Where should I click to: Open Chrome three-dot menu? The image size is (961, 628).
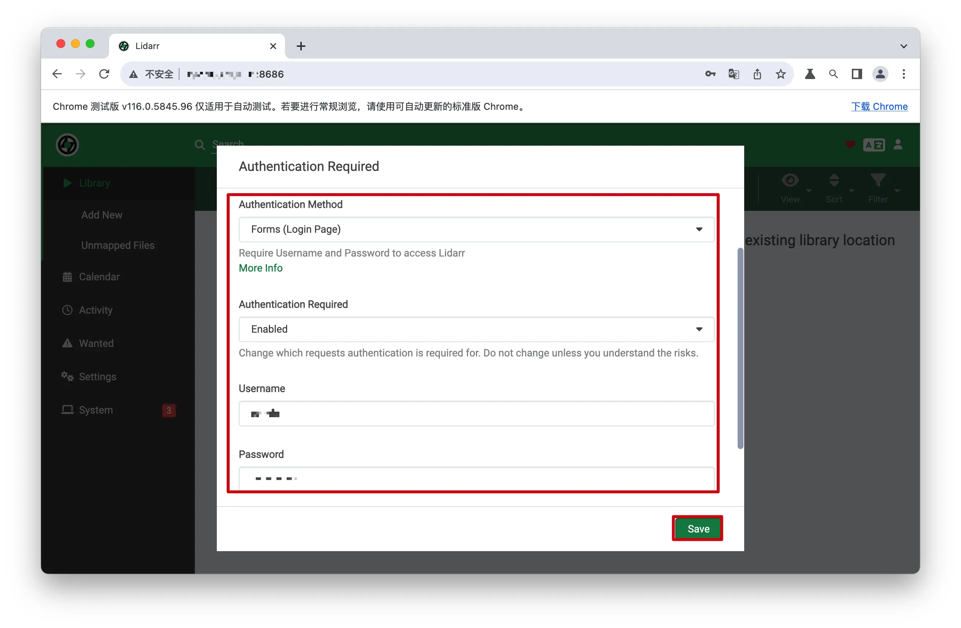(x=904, y=74)
